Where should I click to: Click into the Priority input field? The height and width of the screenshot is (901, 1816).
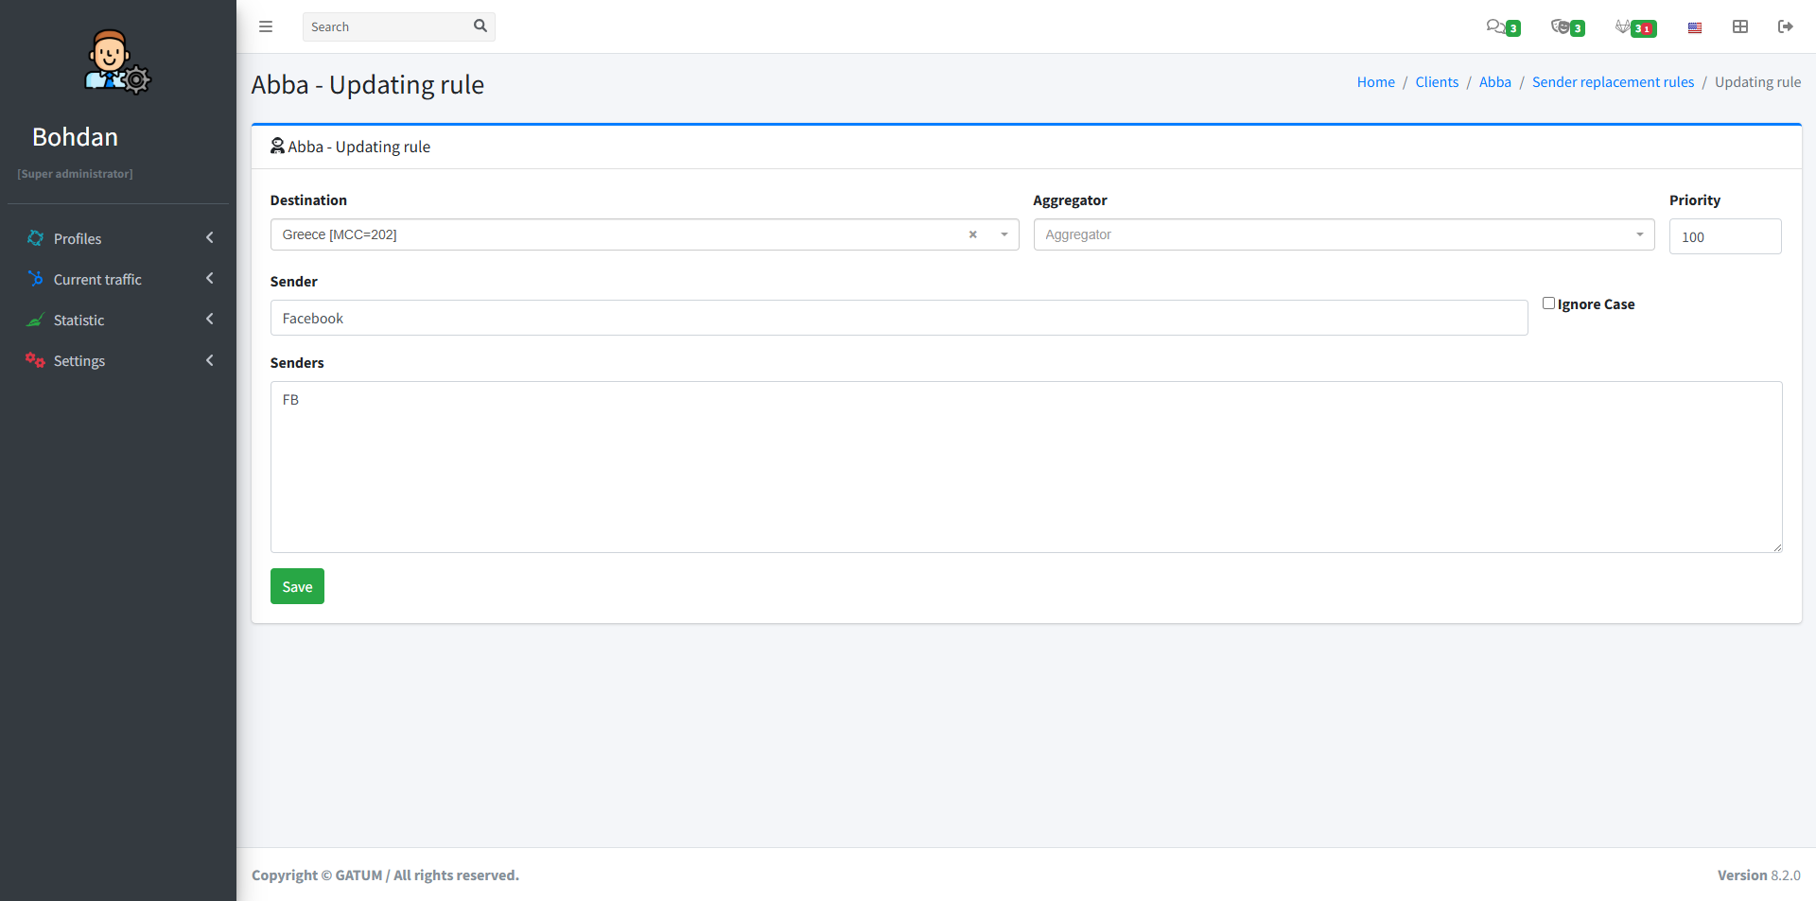pos(1724,236)
